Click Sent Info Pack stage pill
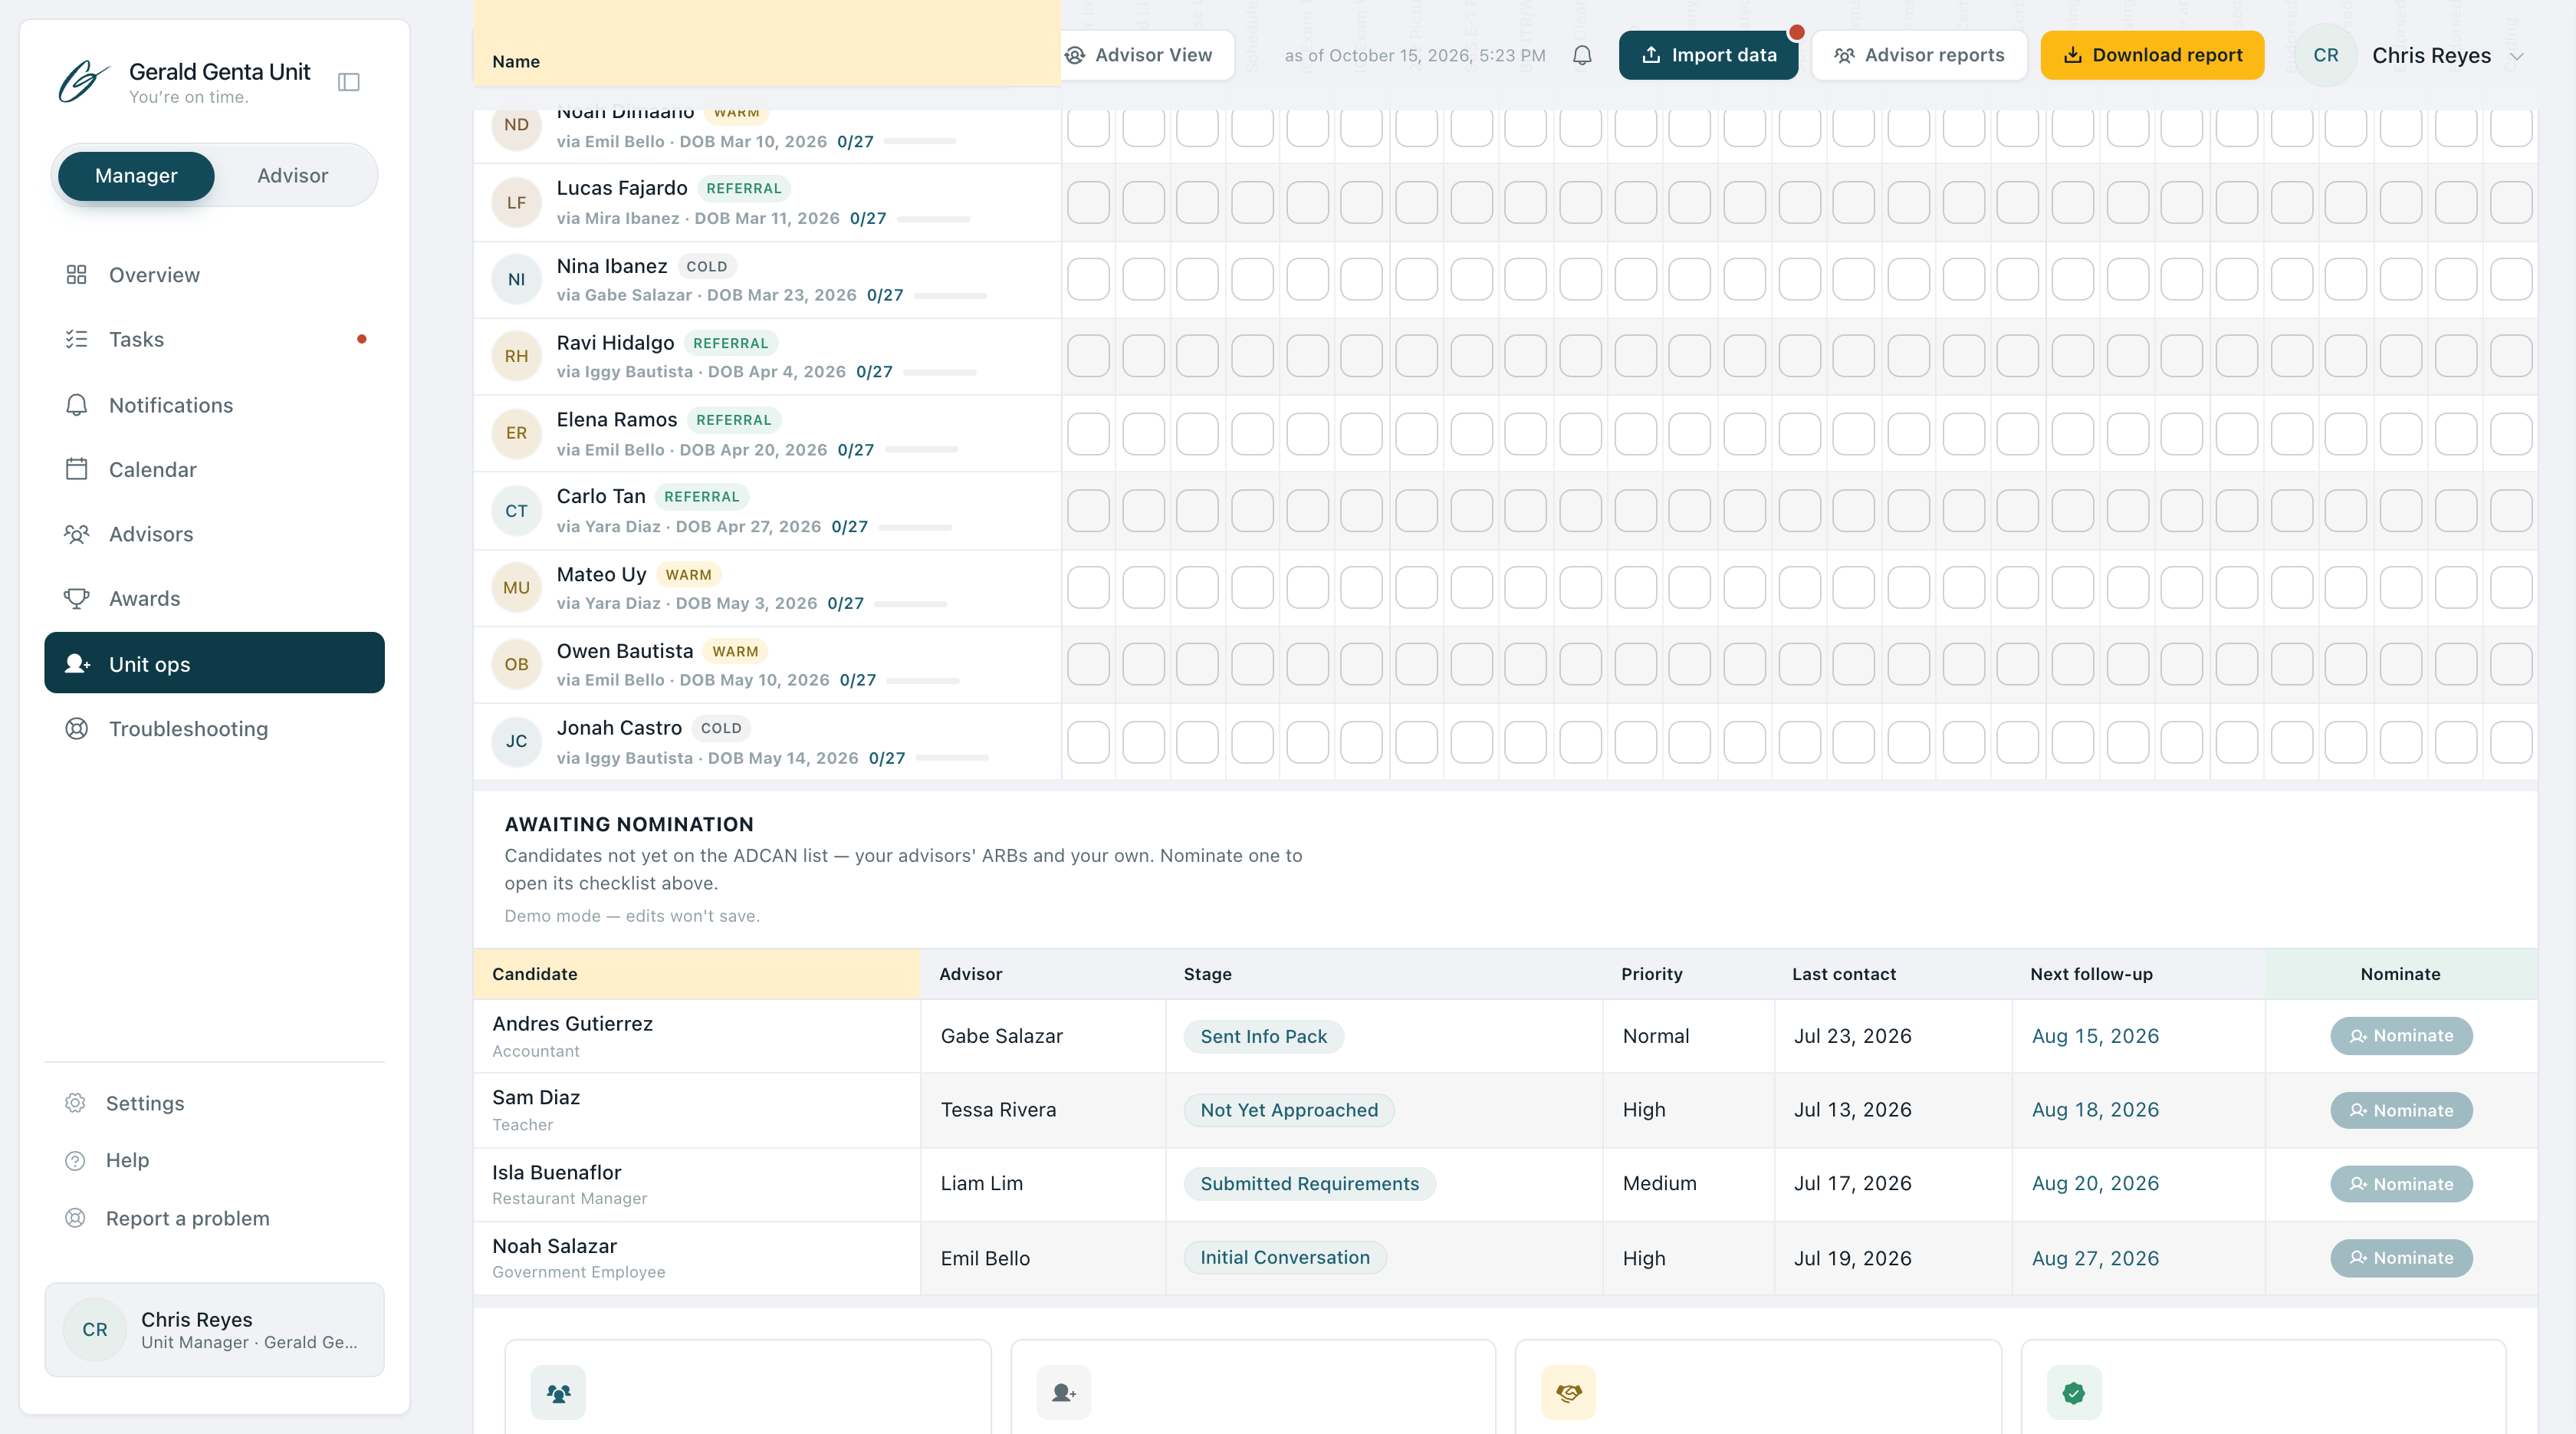 coord(1263,1037)
